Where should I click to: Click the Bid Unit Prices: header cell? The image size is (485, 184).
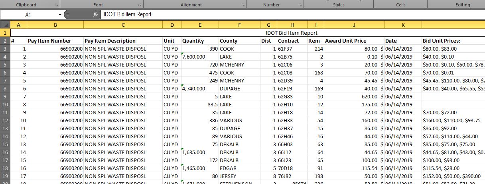[453, 41]
